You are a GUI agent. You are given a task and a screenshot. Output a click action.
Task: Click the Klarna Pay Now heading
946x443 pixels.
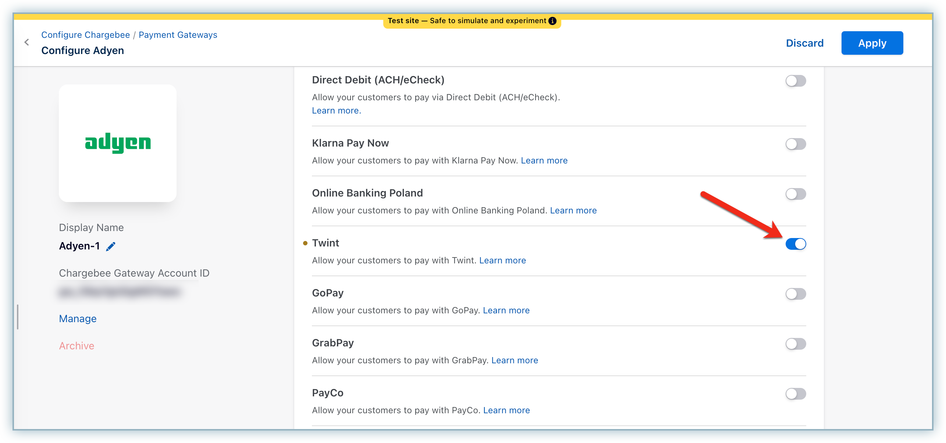[x=351, y=143]
